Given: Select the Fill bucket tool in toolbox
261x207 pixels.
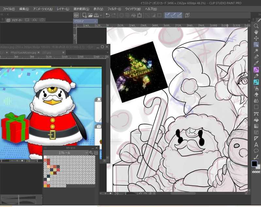Looking at the screenshot, I should pyautogui.click(x=256, y=120).
